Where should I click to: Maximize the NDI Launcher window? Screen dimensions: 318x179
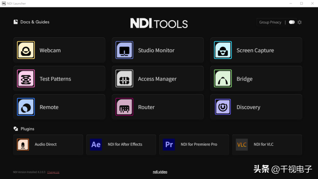pyautogui.click(x=302, y=3)
